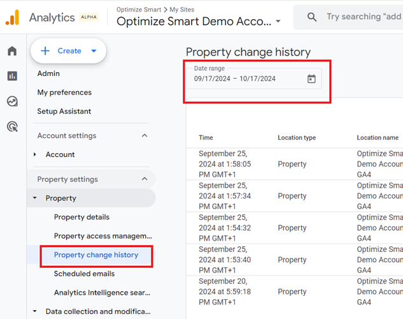Select Property details

click(81, 217)
